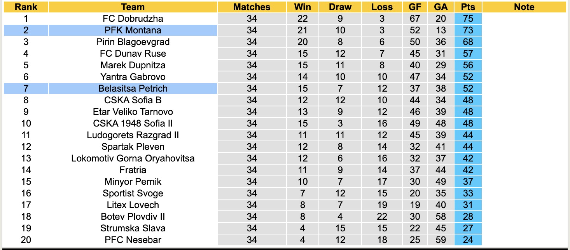Select the highlighted PFK Montana row
Image resolution: width=570 pixels, height=250 pixels.
133,30
